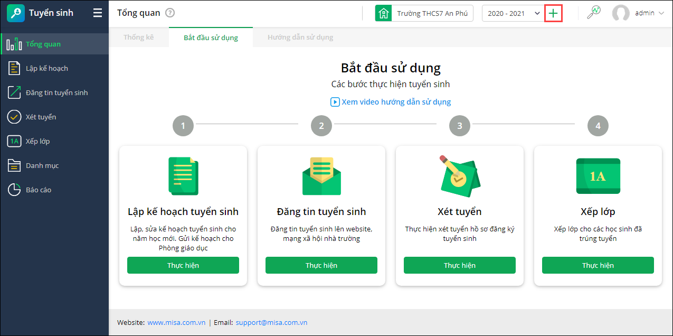This screenshot has width=673, height=336.
Task: Click the Bắt đầu sử dụng main heading
Action: [391, 68]
